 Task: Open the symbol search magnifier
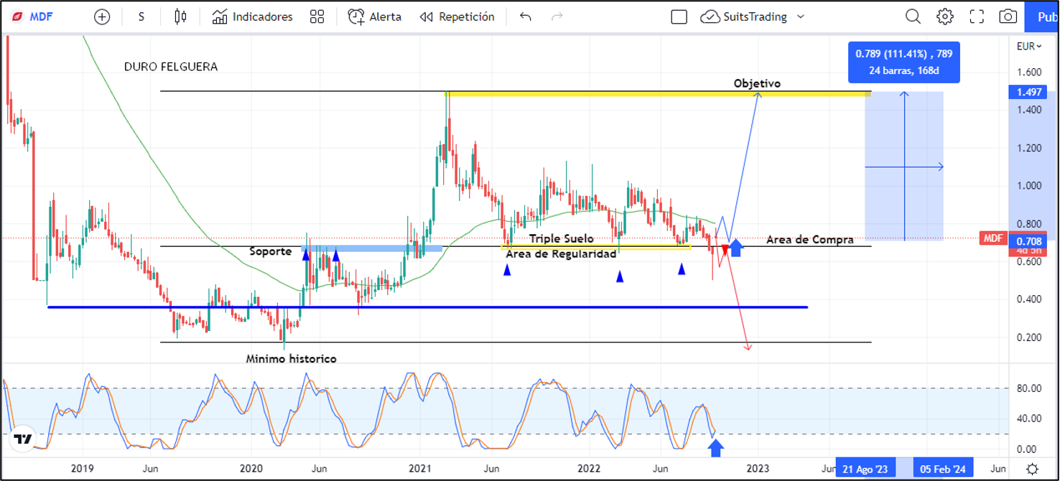pos(913,17)
